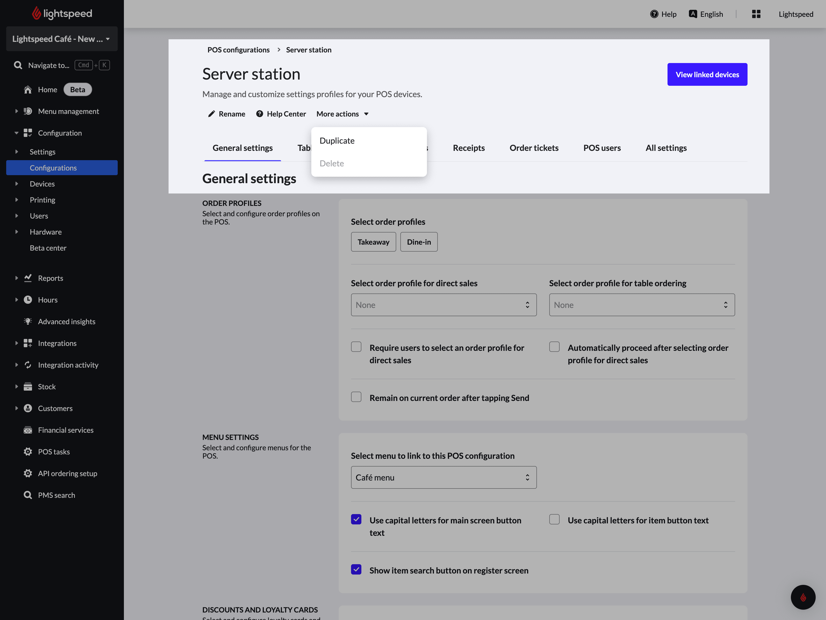Expand the Printing tree item

17,200
